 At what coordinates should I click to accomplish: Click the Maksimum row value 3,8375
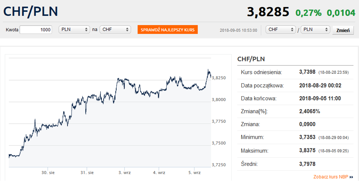[x=307, y=151]
